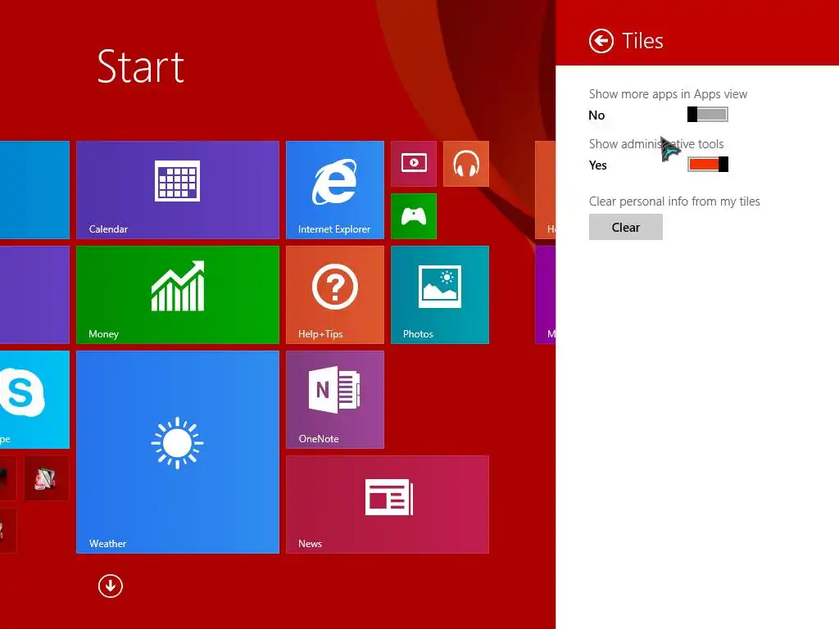Open the Xbox Games controller tile
The image size is (839, 629).
point(414,216)
